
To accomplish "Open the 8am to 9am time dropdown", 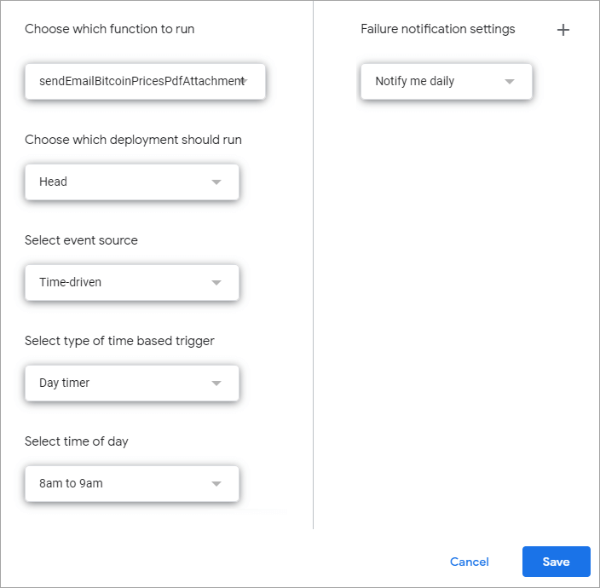I will coord(132,484).
